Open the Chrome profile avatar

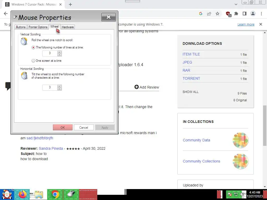[253, 14]
